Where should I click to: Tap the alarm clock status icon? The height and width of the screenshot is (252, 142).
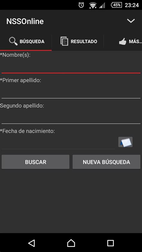click(81, 5)
